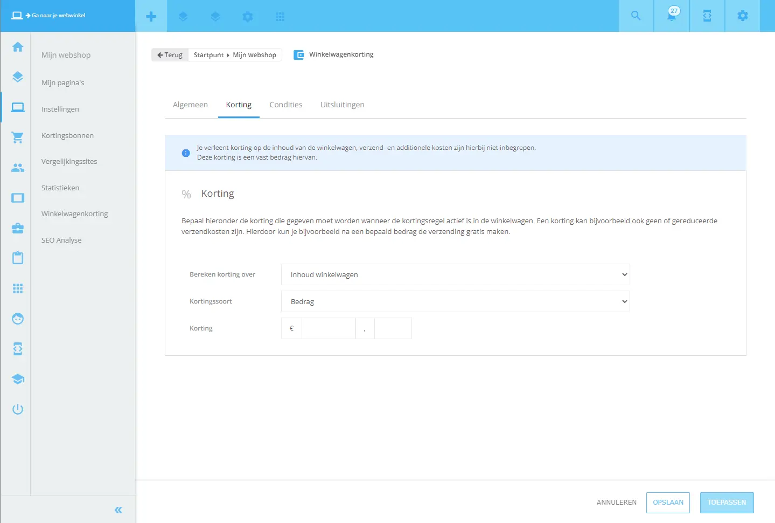Image resolution: width=775 pixels, height=523 pixels.
Task: Open Mijn webshop in side menu
Action: tap(66, 55)
